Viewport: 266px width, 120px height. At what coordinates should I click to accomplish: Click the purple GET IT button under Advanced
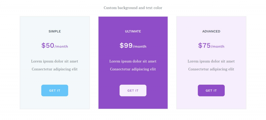(x=211, y=90)
